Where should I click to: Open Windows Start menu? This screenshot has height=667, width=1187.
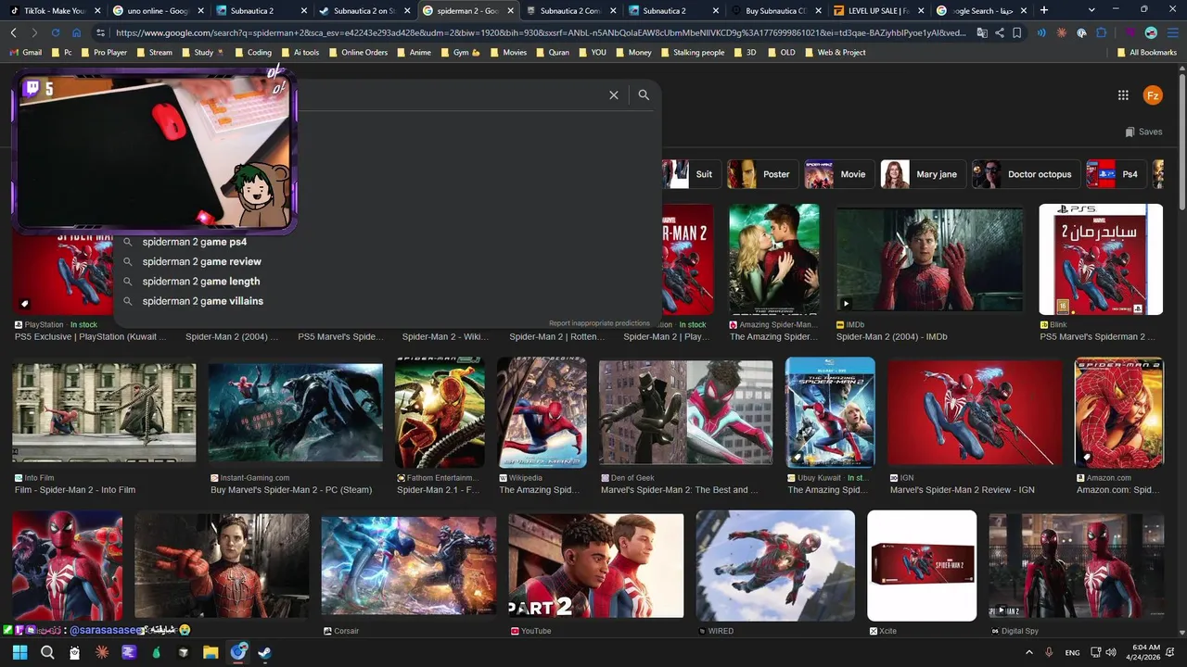tap(20, 652)
